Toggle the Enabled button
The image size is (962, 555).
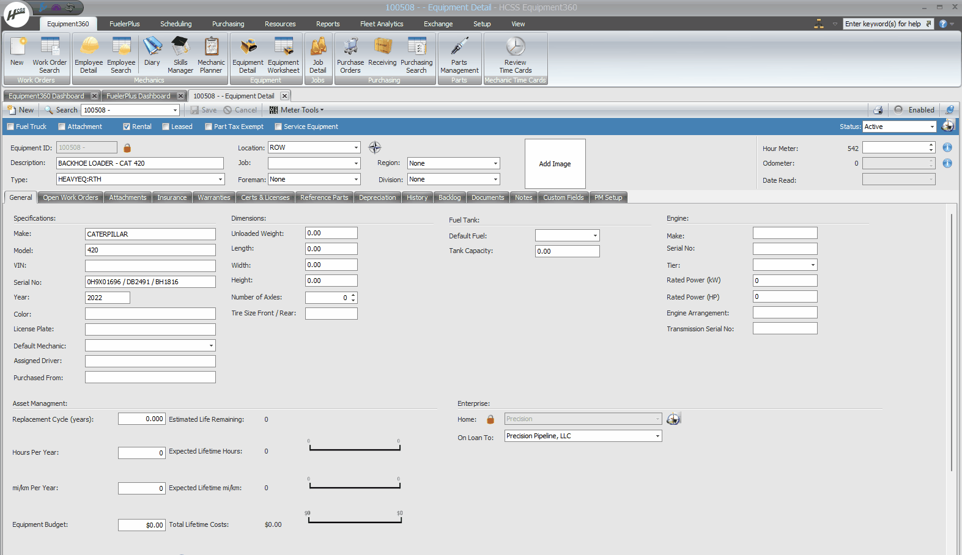914,110
